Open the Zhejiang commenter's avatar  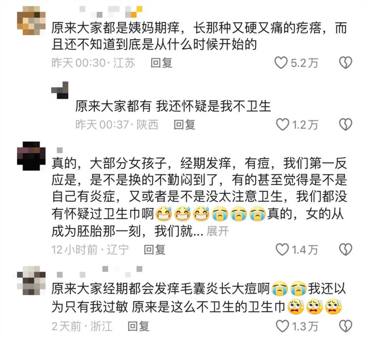coord(31,280)
